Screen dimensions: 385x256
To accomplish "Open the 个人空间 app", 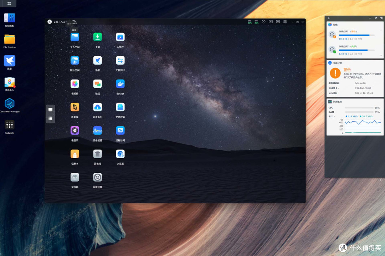I will coord(75,37).
